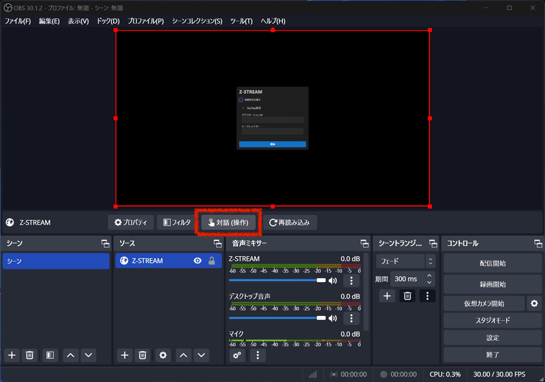545x382 pixels.
Task: Remove transition with trash icon
Action: coord(407,296)
